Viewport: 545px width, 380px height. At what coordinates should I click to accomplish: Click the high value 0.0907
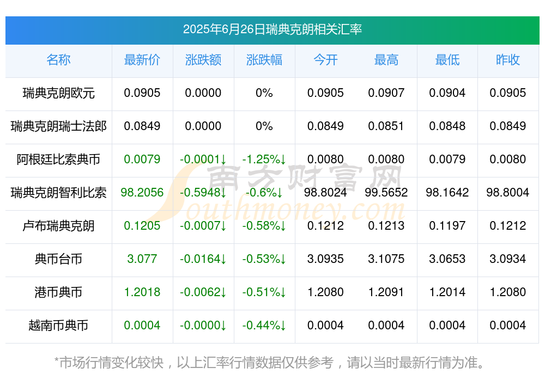click(386, 93)
